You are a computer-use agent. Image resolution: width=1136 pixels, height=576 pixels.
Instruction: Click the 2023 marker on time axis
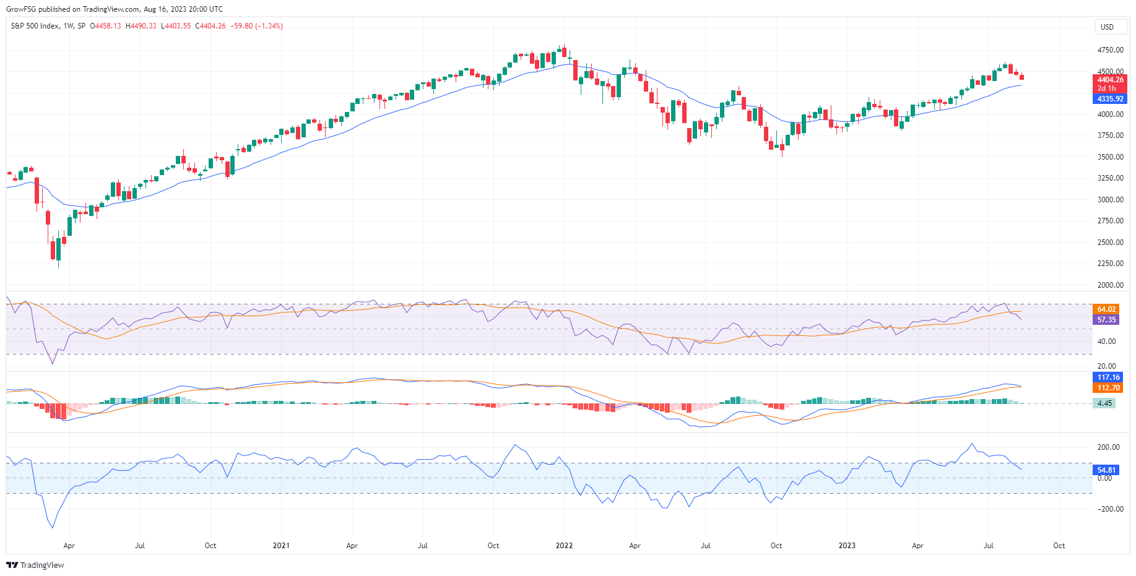coord(847,546)
